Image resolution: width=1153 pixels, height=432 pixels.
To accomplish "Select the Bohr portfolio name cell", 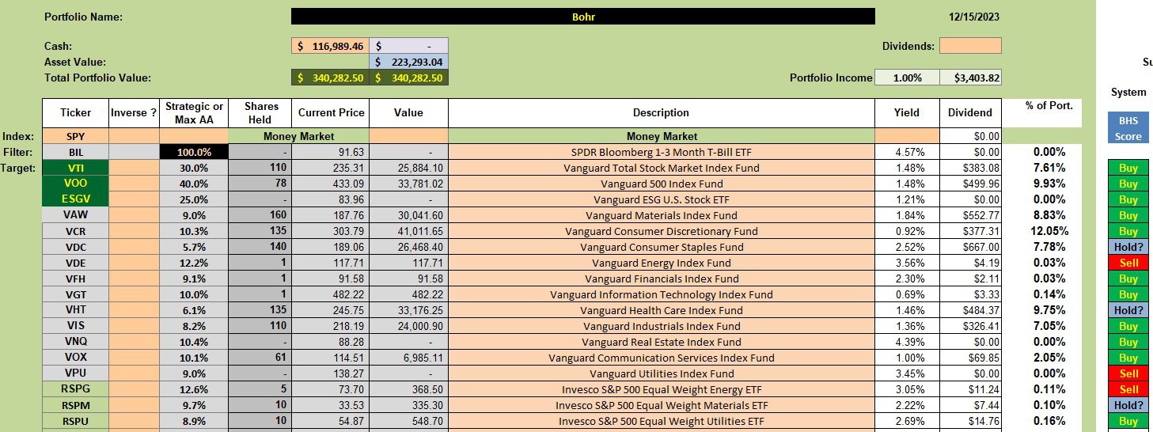I will click(x=583, y=17).
